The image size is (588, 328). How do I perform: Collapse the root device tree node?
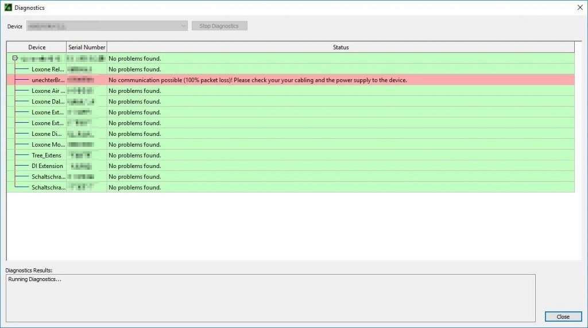click(15, 58)
